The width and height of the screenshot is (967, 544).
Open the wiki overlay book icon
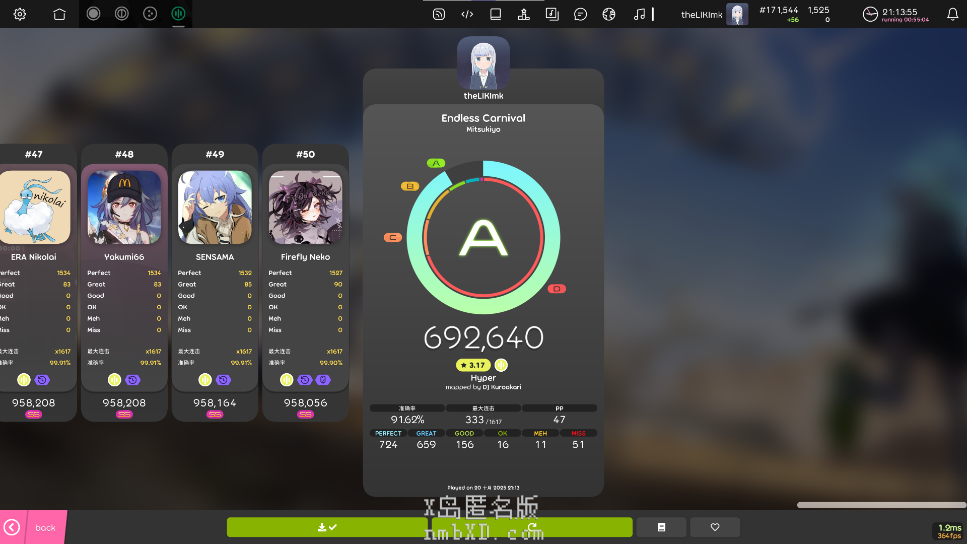tap(496, 14)
